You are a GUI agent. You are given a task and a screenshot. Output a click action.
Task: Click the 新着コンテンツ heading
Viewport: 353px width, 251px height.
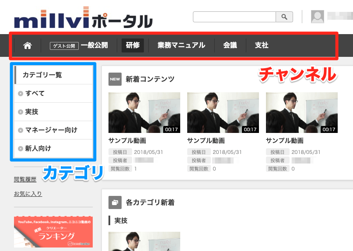(x=150, y=79)
